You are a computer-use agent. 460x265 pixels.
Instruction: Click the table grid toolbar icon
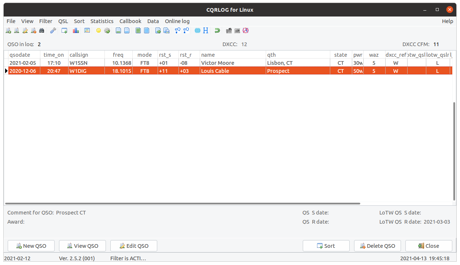[x=87, y=31]
